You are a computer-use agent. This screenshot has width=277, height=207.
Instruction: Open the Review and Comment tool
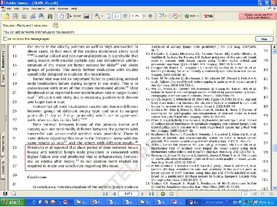[175, 16]
